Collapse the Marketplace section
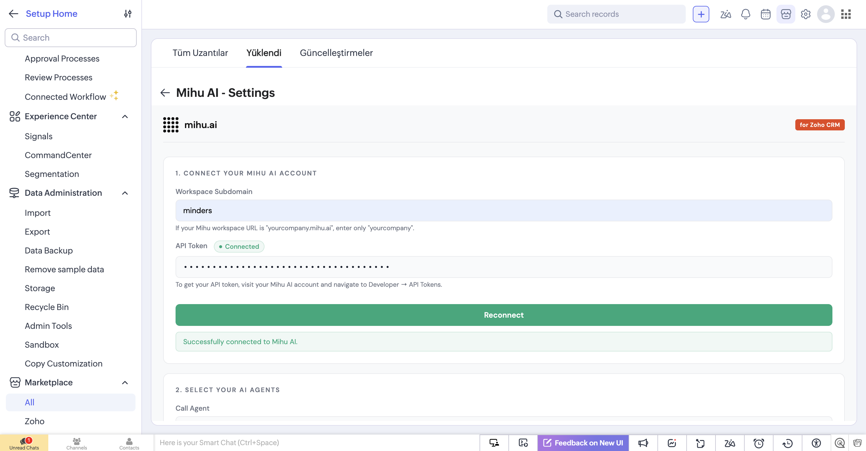Viewport: 866px width, 451px height. point(125,382)
